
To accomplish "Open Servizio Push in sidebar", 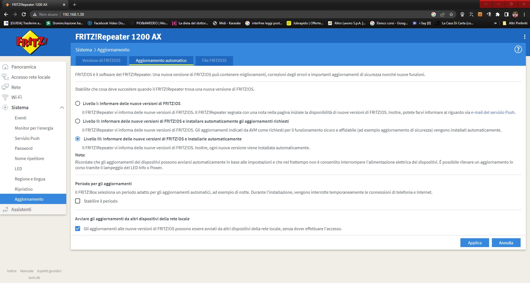I will [x=27, y=138].
